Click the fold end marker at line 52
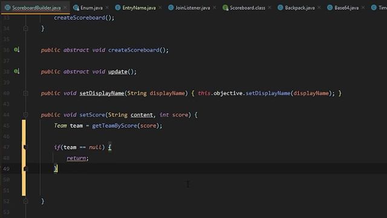Screen dimensions: 387x218 tap(25, 201)
